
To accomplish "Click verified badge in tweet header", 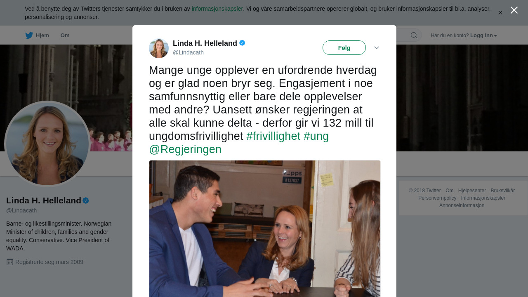I will (242, 43).
